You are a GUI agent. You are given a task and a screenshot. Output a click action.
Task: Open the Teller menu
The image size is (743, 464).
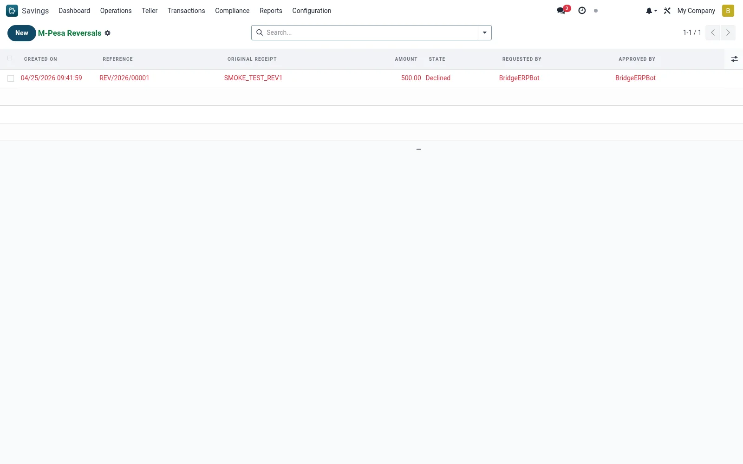pos(150,11)
